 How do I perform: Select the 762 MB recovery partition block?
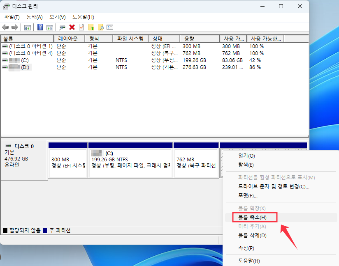point(196,162)
